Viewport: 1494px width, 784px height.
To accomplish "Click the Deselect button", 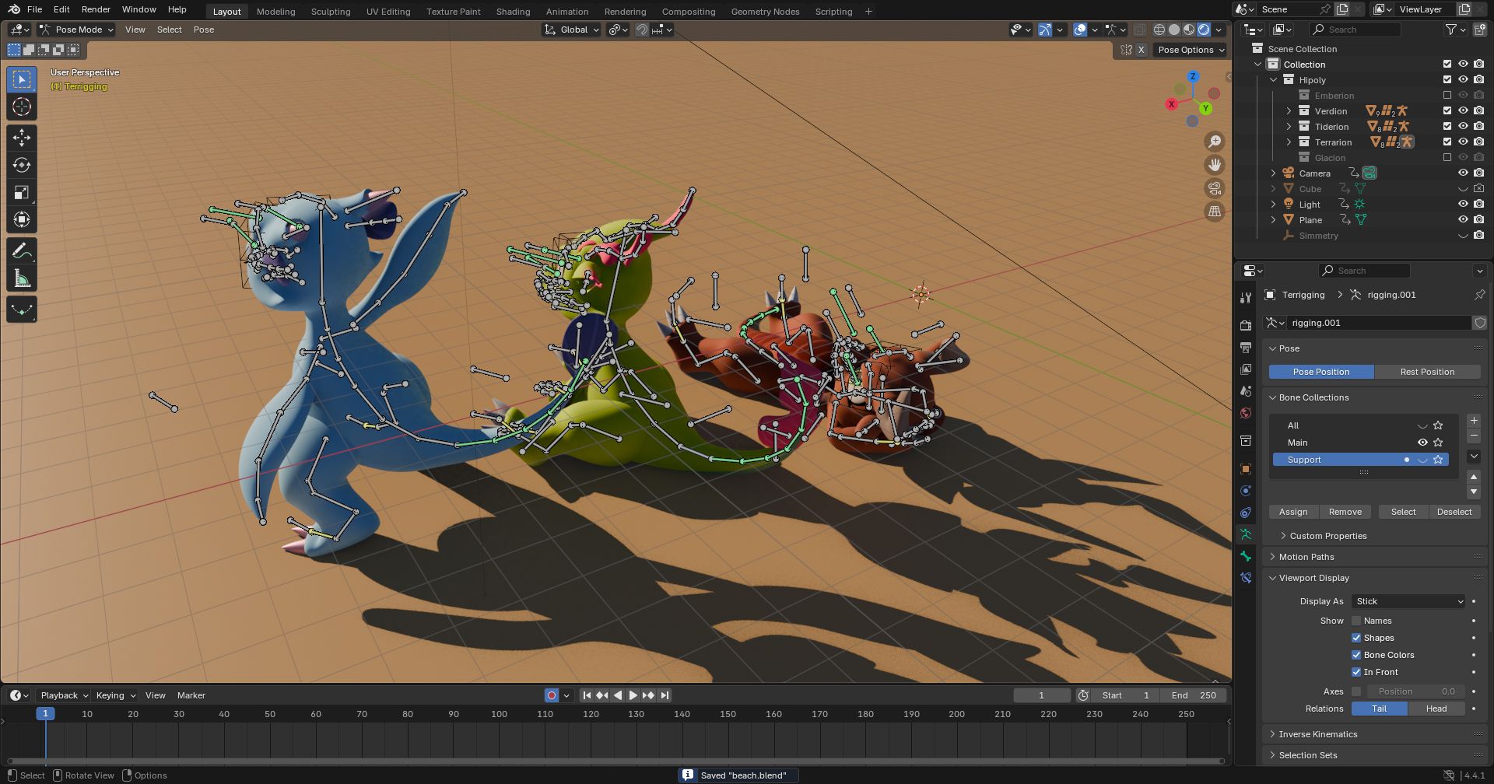I will tap(1454, 512).
